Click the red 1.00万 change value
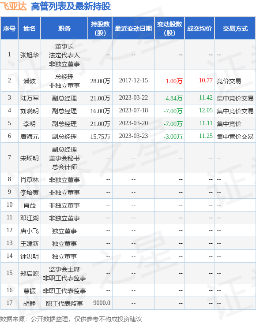The height and width of the screenshot is (323, 256). pyautogui.click(x=174, y=81)
